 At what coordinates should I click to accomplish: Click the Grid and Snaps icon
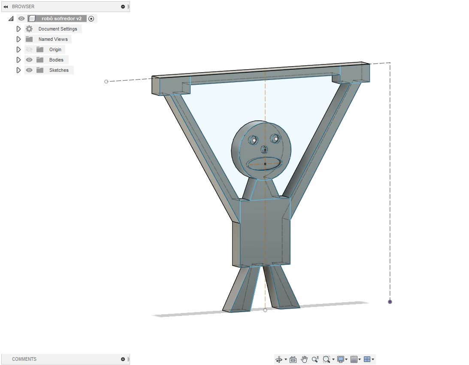click(354, 359)
